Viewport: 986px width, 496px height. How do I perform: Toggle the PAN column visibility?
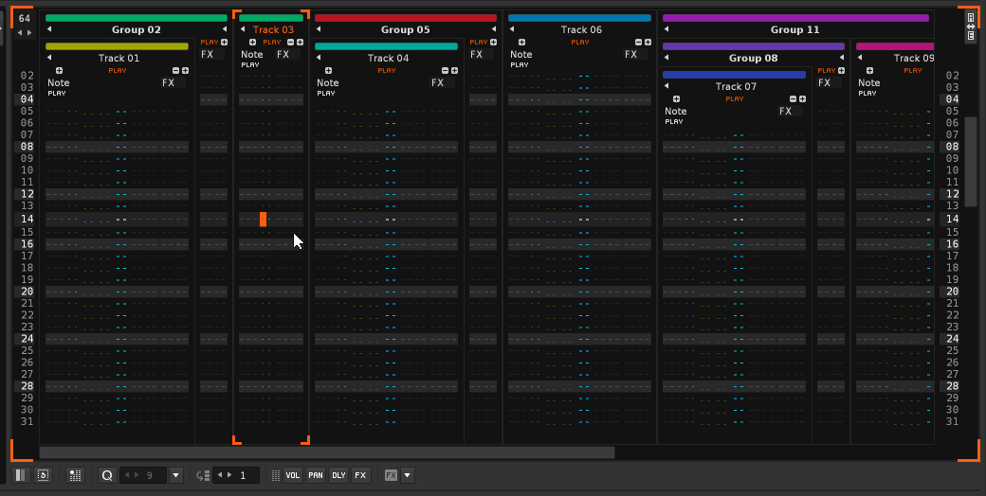(316, 475)
